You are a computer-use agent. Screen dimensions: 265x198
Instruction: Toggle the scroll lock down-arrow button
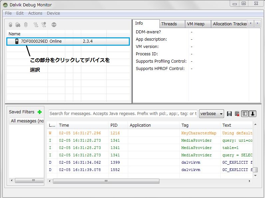(x=253, y=114)
